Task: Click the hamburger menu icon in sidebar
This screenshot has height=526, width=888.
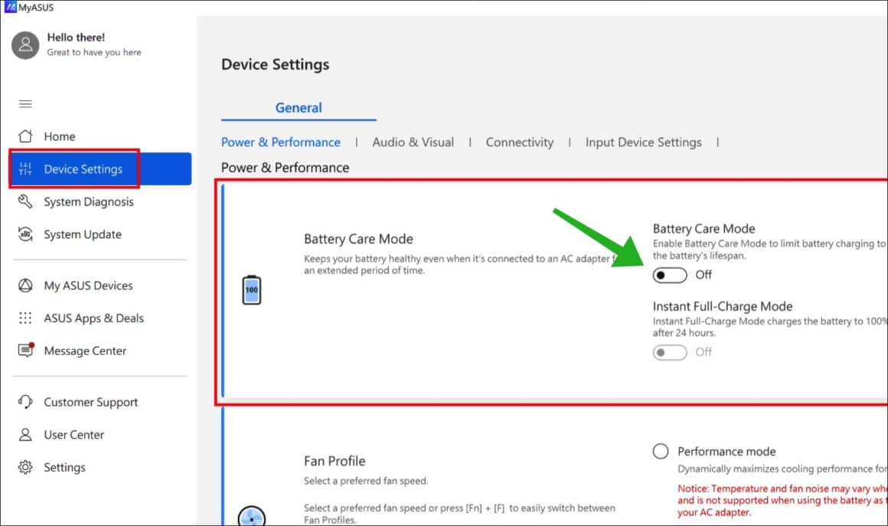Action: click(25, 103)
